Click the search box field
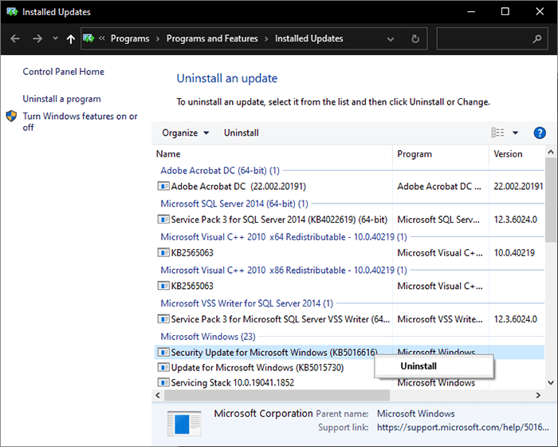Screen dimensions: 558x447 click(492, 38)
